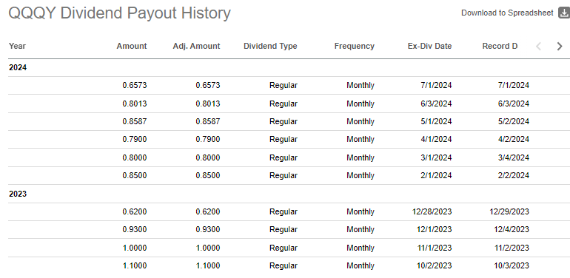This screenshot has width=570, height=278.
Task: Click the Adj. Amount column header
Action: (196, 46)
